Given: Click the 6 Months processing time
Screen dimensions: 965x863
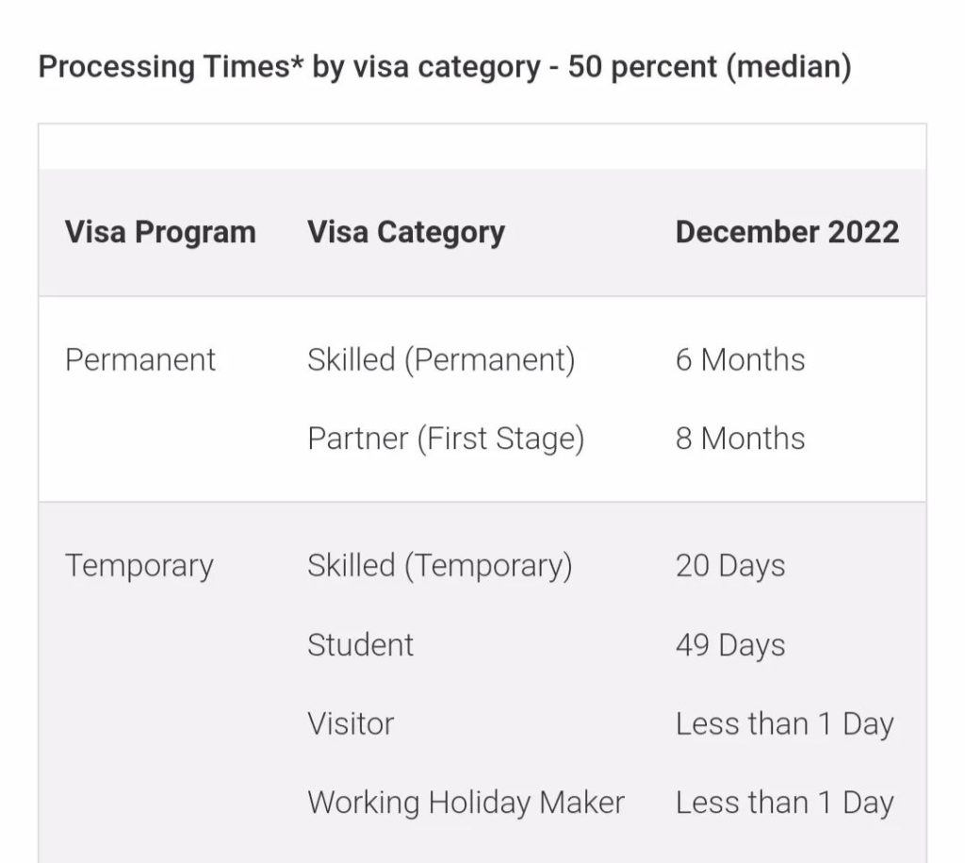Looking at the screenshot, I should [740, 359].
